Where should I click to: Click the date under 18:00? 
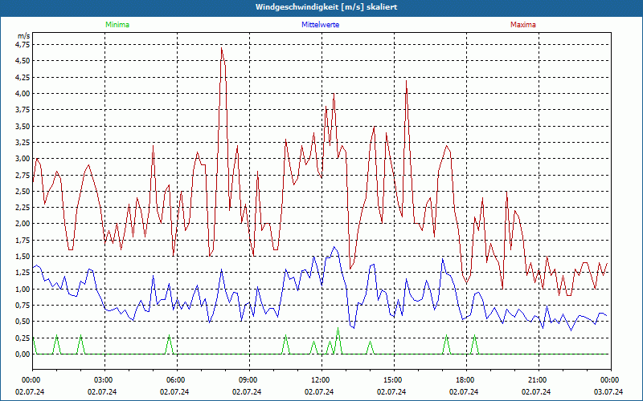(x=464, y=392)
